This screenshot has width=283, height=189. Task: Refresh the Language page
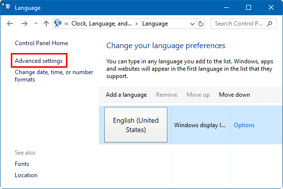click(x=200, y=24)
